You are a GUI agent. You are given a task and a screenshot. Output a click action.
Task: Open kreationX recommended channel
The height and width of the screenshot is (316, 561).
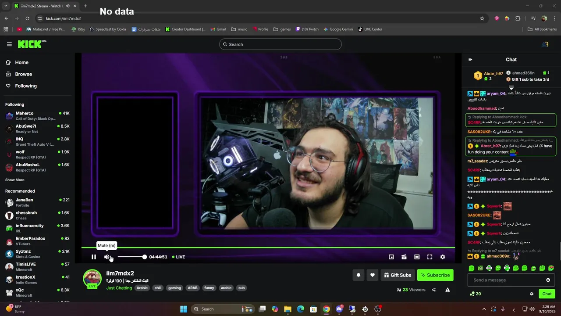pos(37,280)
